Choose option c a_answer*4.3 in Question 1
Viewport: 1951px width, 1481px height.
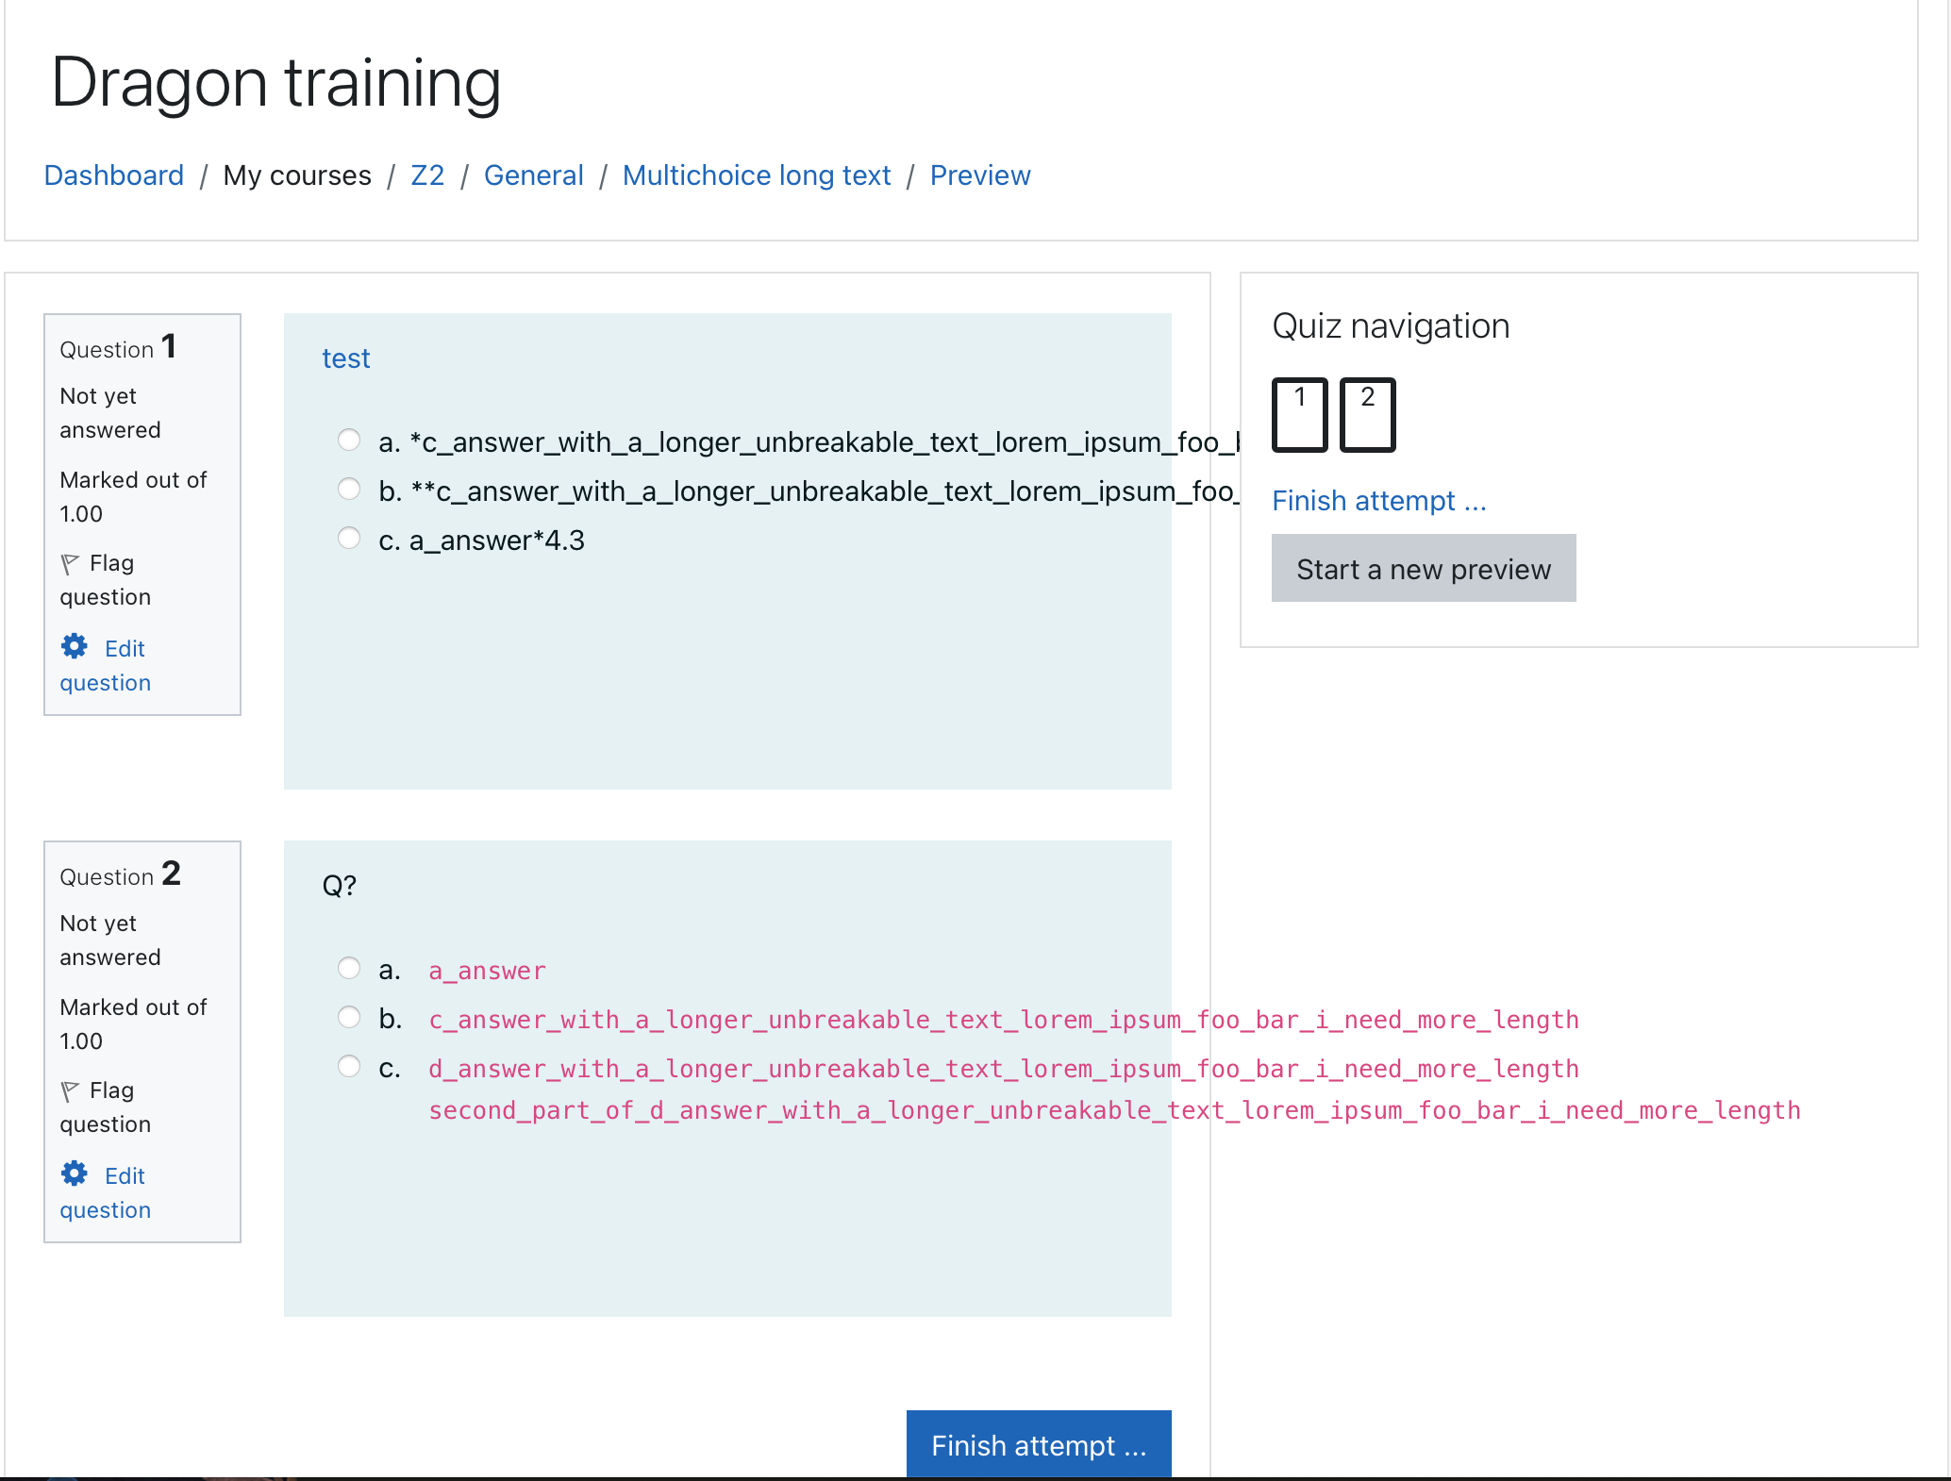[349, 538]
